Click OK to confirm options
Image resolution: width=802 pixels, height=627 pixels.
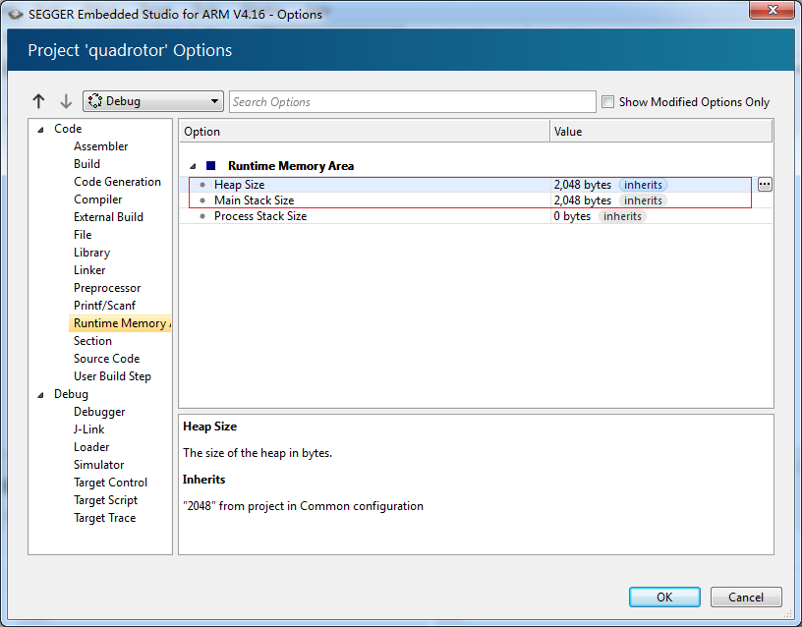point(664,598)
